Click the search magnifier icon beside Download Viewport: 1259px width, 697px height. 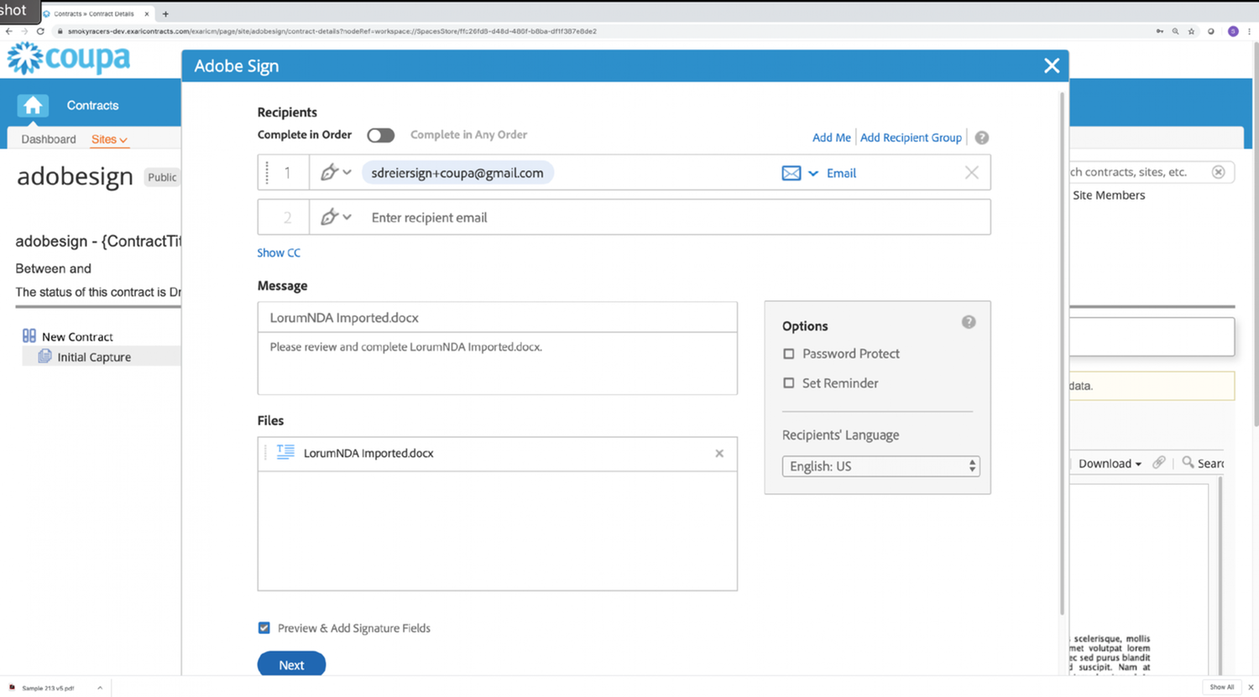(x=1188, y=462)
